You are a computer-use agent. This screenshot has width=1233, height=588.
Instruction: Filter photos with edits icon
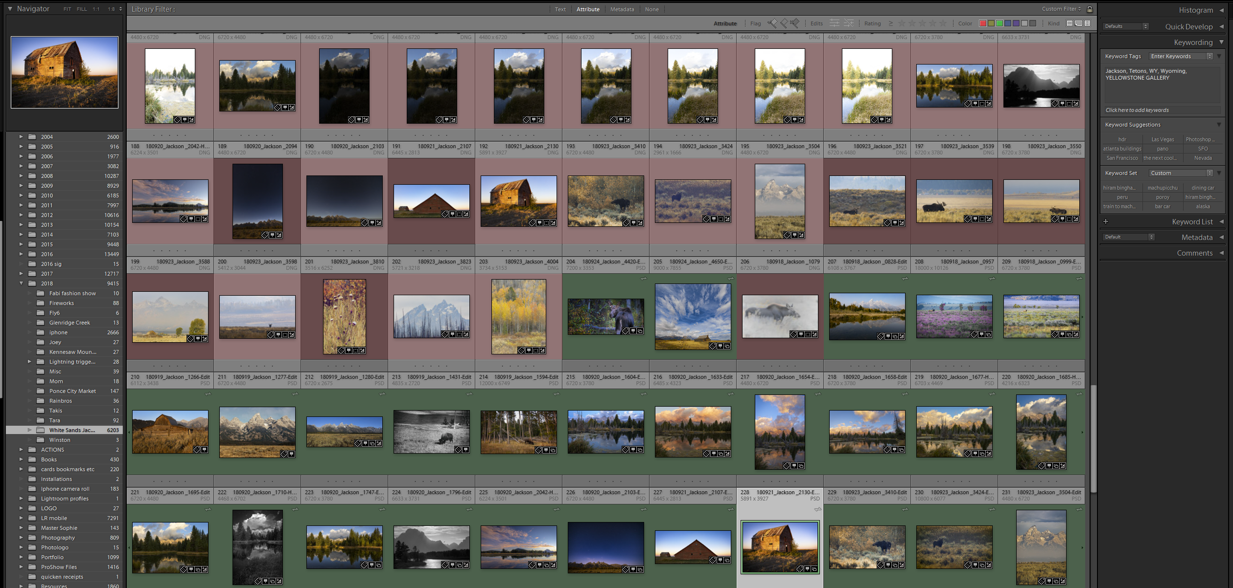[835, 23]
